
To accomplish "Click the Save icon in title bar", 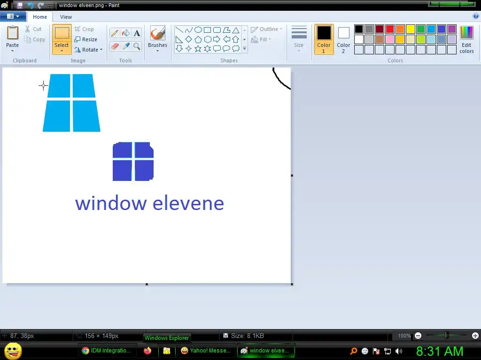I will (x=20, y=5).
